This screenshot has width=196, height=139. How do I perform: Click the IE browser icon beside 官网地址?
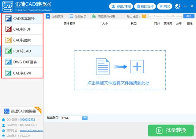coord(3,130)
